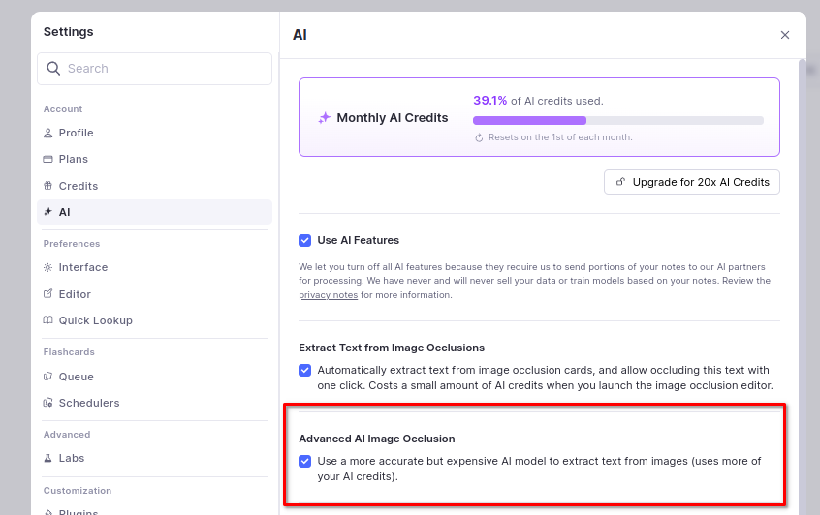Screen dimensions: 820x515
Task: Uncheck automatic text extraction from image occlusions
Action: tap(305, 370)
